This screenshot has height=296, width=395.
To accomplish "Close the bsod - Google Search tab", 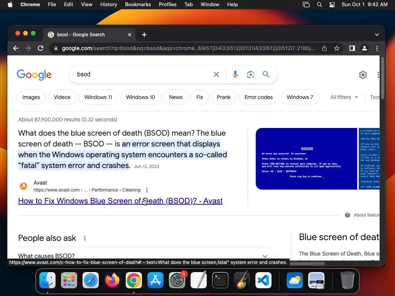I will pyautogui.click(x=130, y=35).
